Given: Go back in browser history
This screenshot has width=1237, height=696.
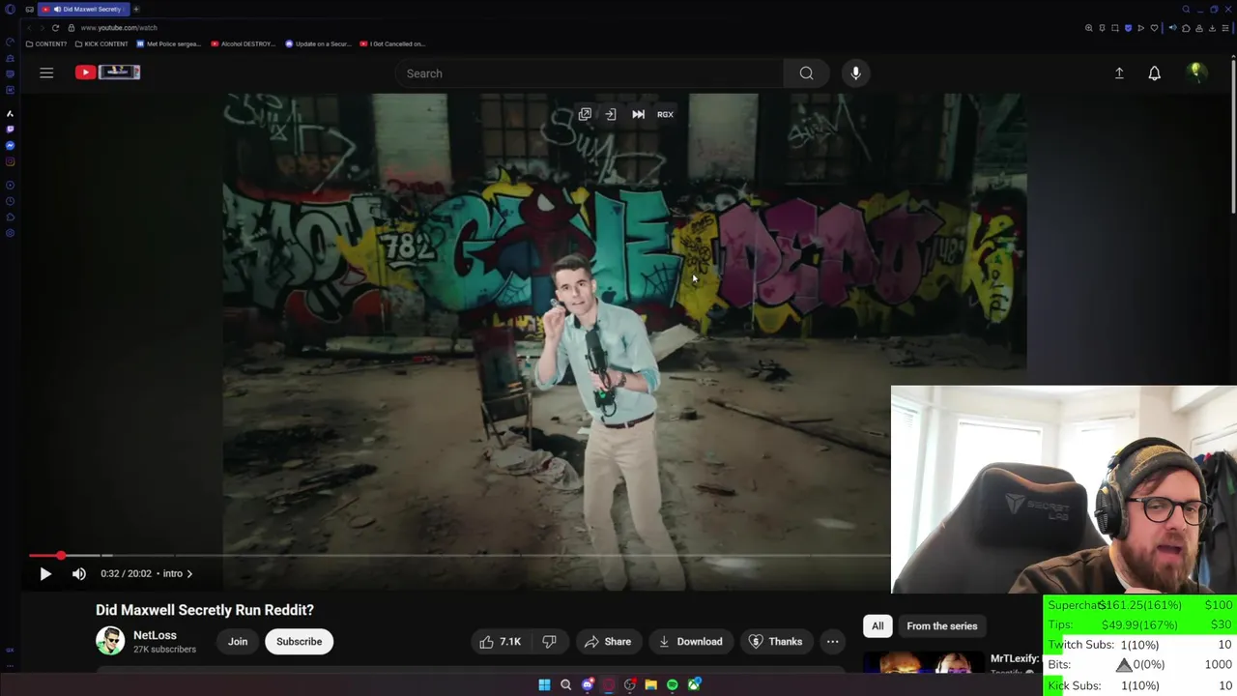Looking at the screenshot, I should tap(29, 28).
